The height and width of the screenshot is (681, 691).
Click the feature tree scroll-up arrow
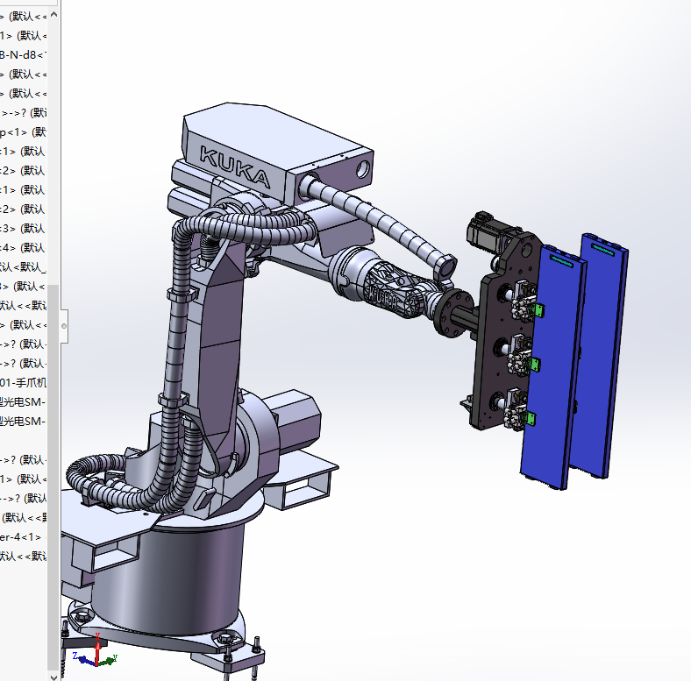(53, 15)
